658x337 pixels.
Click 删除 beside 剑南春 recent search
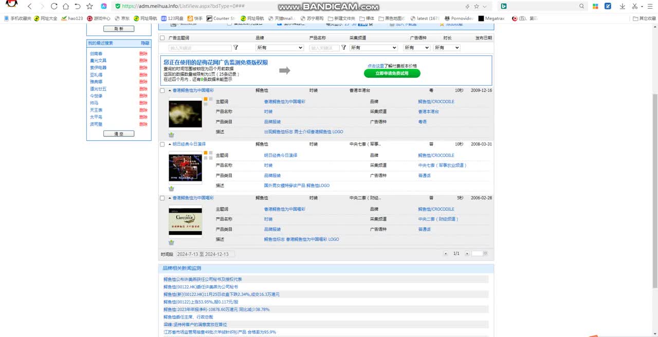[x=143, y=53]
